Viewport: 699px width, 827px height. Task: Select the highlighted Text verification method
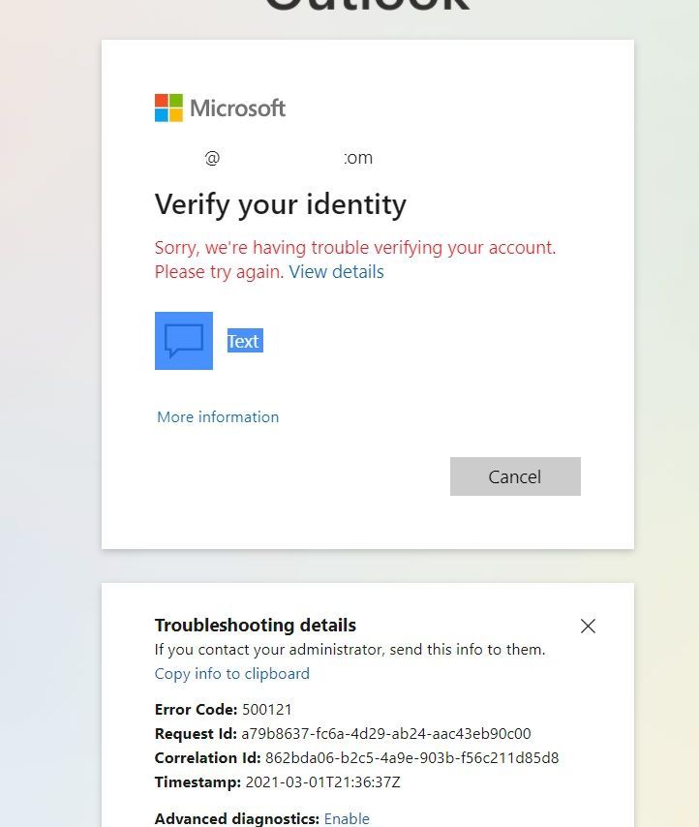pyautogui.click(x=243, y=341)
